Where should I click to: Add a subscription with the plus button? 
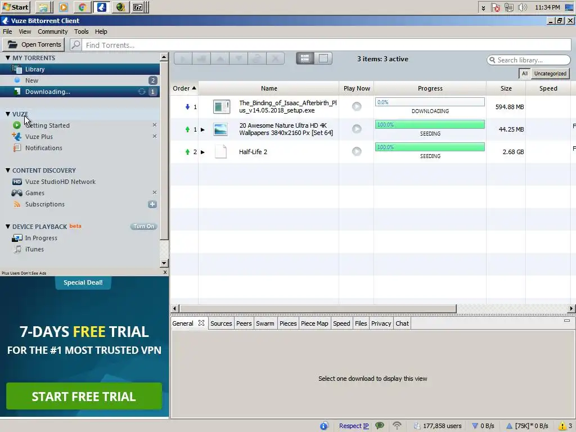click(x=152, y=204)
